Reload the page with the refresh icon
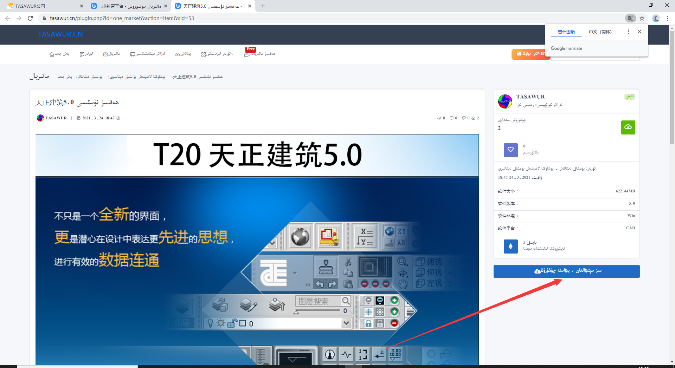Image resolution: width=675 pixels, height=368 pixels. (x=30, y=18)
